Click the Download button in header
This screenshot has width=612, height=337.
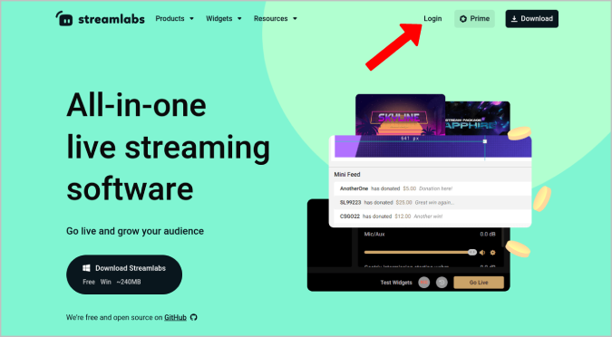tap(531, 19)
